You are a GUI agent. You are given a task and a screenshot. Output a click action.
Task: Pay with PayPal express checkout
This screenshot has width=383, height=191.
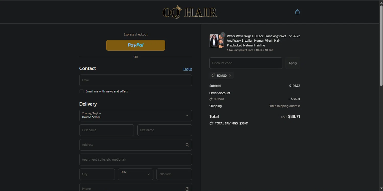[136, 45]
